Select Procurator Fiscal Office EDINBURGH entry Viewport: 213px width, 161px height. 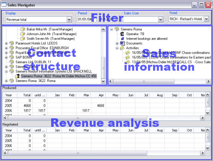(42, 48)
